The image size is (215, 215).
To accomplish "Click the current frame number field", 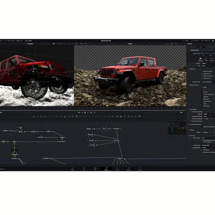I will coord(181,113).
